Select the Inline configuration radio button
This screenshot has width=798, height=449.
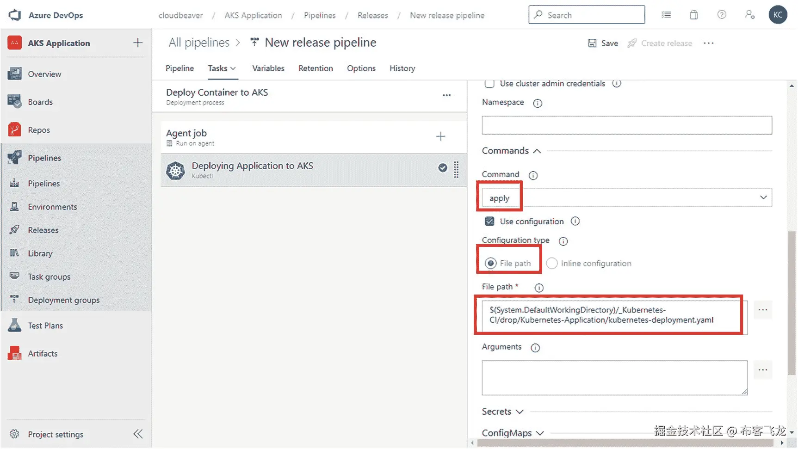pos(551,263)
